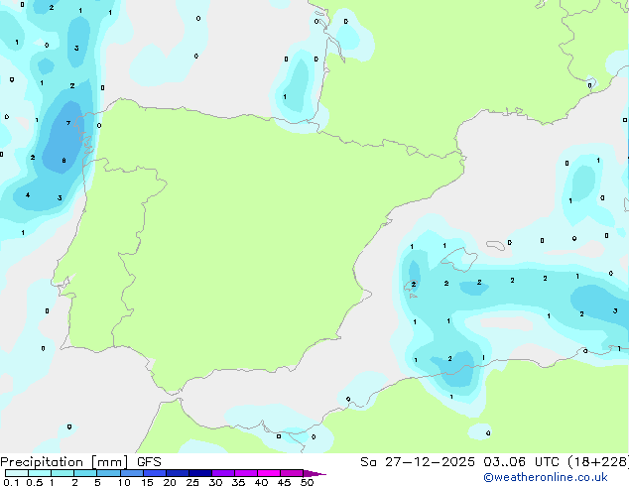Click the legend label '15'
629x486 pixels.
coord(147,482)
